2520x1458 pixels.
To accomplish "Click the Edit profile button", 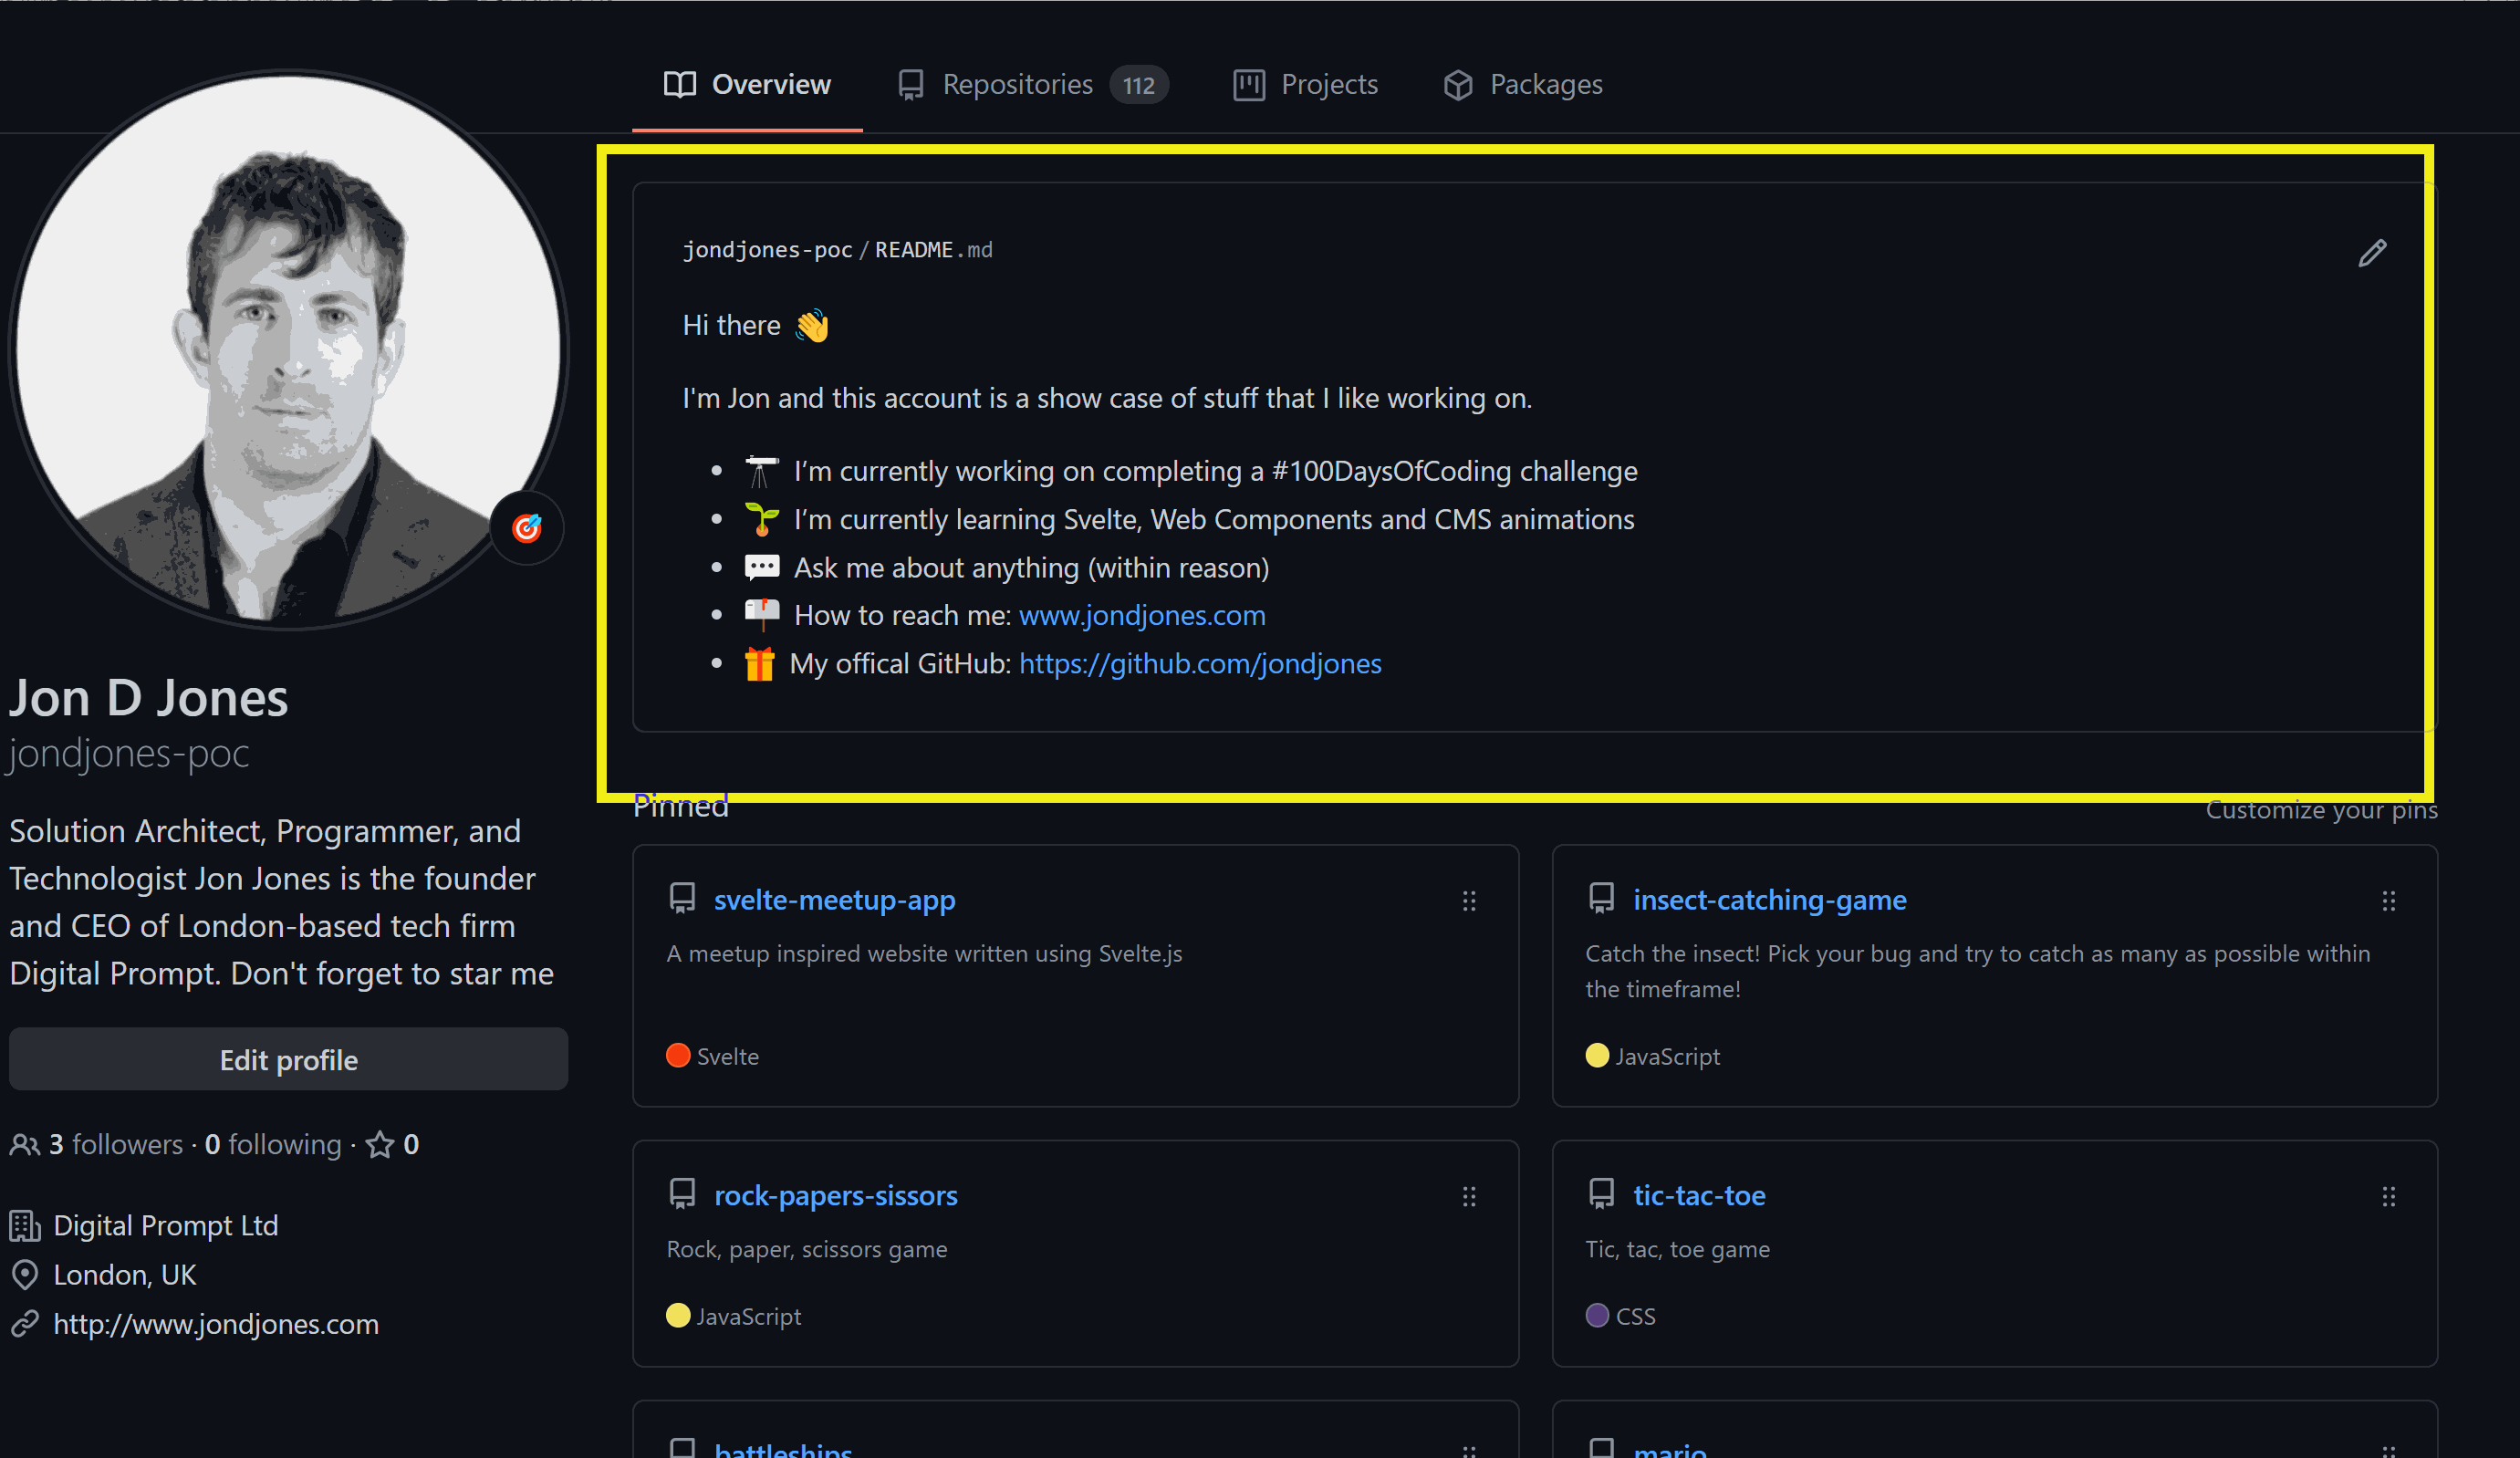I will (288, 1058).
